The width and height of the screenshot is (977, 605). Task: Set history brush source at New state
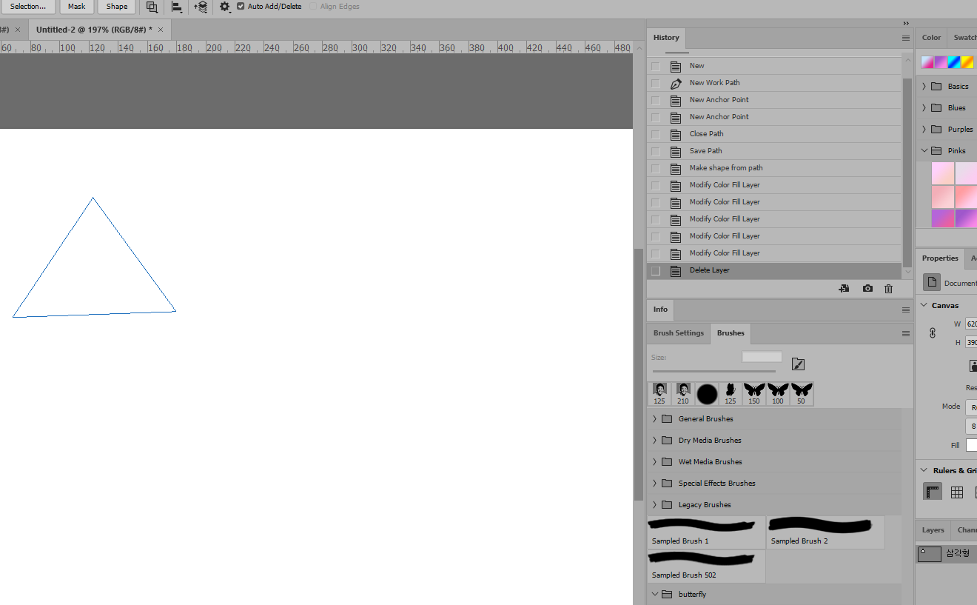[x=656, y=66]
